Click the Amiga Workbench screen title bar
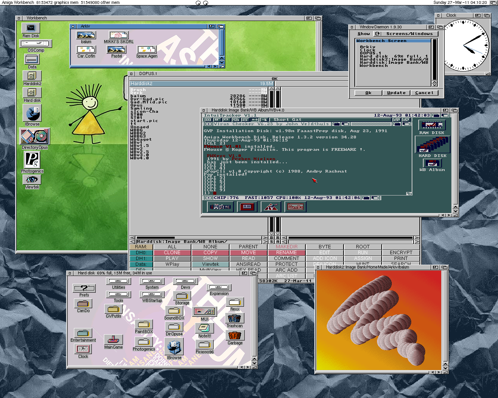The height and width of the screenshot is (398, 498). pyautogui.click(x=249, y=2)
